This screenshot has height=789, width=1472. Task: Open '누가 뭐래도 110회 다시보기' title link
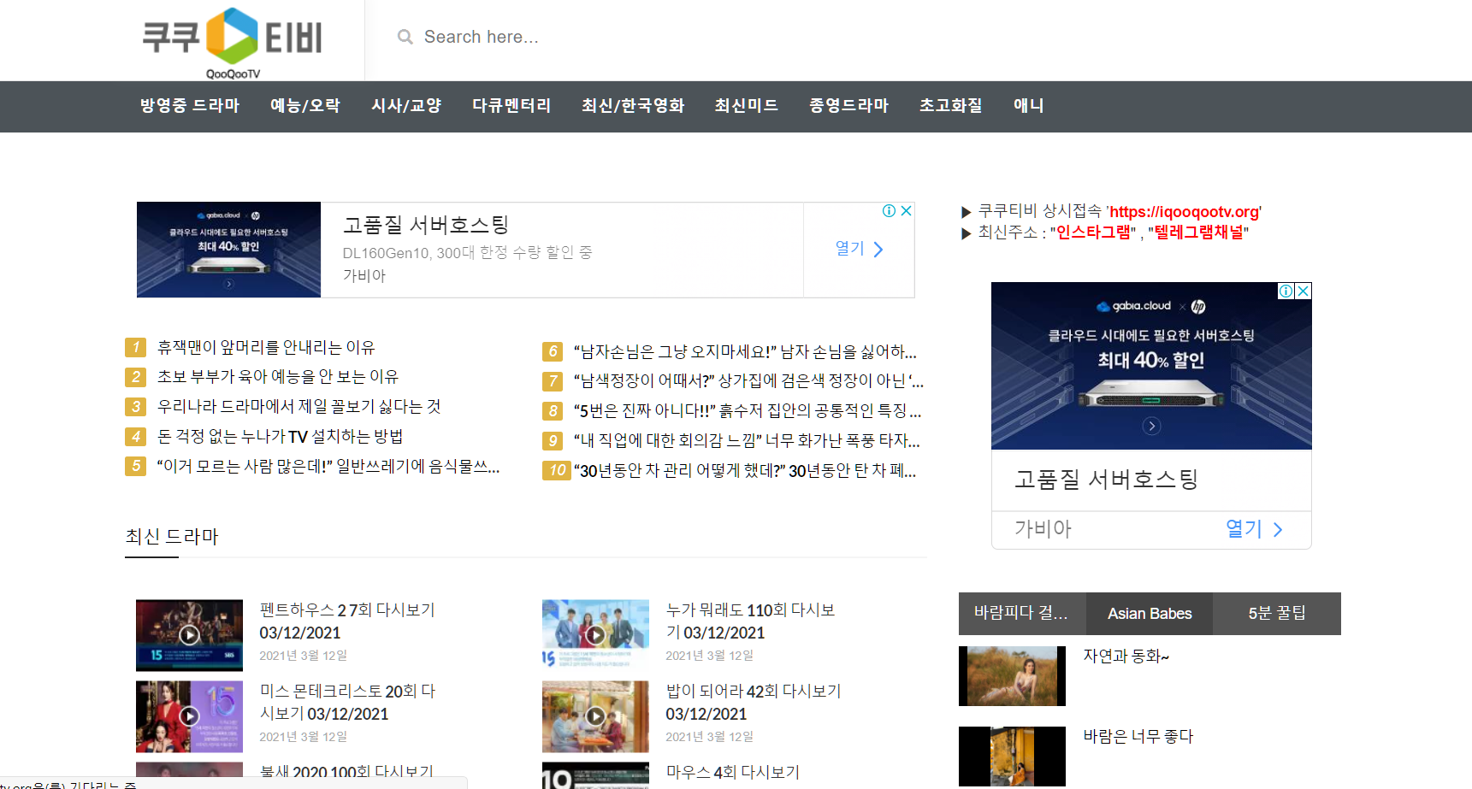(750, 621)
